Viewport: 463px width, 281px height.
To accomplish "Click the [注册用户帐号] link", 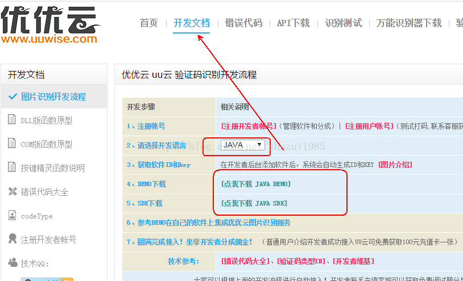I will click(x=369, y=127).
